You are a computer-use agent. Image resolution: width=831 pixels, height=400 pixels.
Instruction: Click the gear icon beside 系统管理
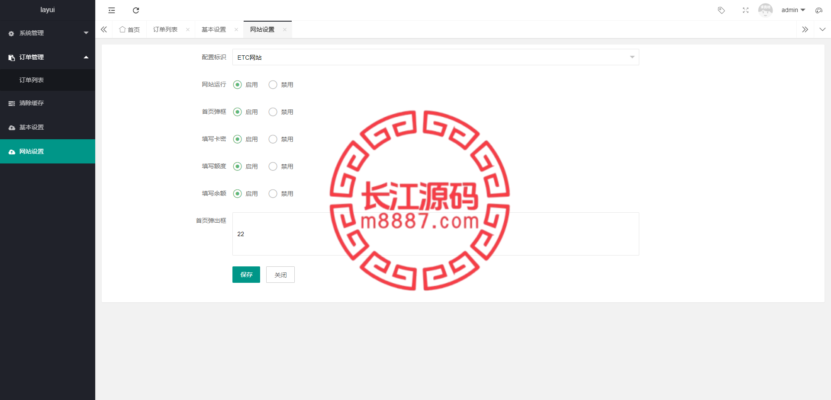(12, 33)
